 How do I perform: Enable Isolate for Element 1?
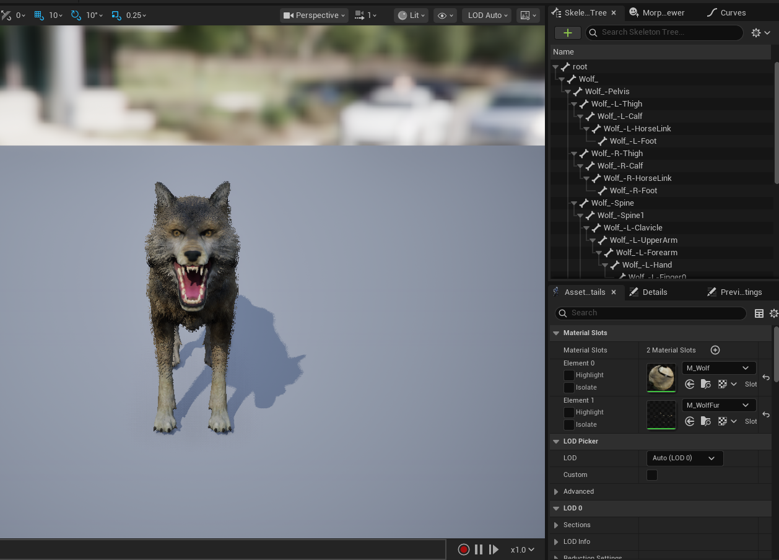568,425
